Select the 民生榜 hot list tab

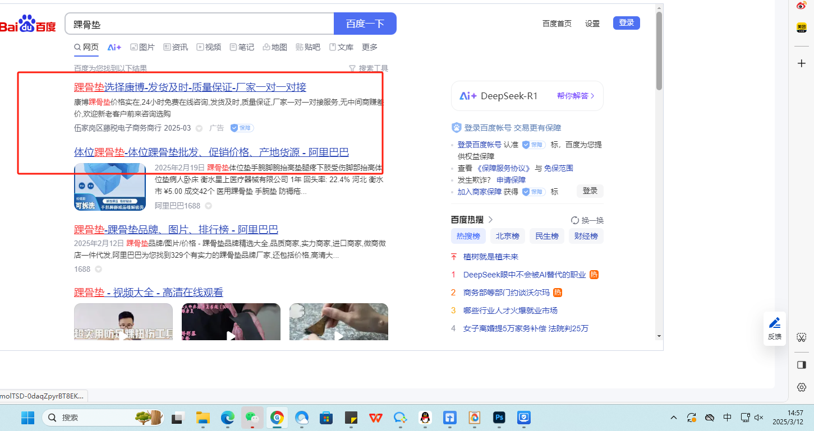pos(546,236)
